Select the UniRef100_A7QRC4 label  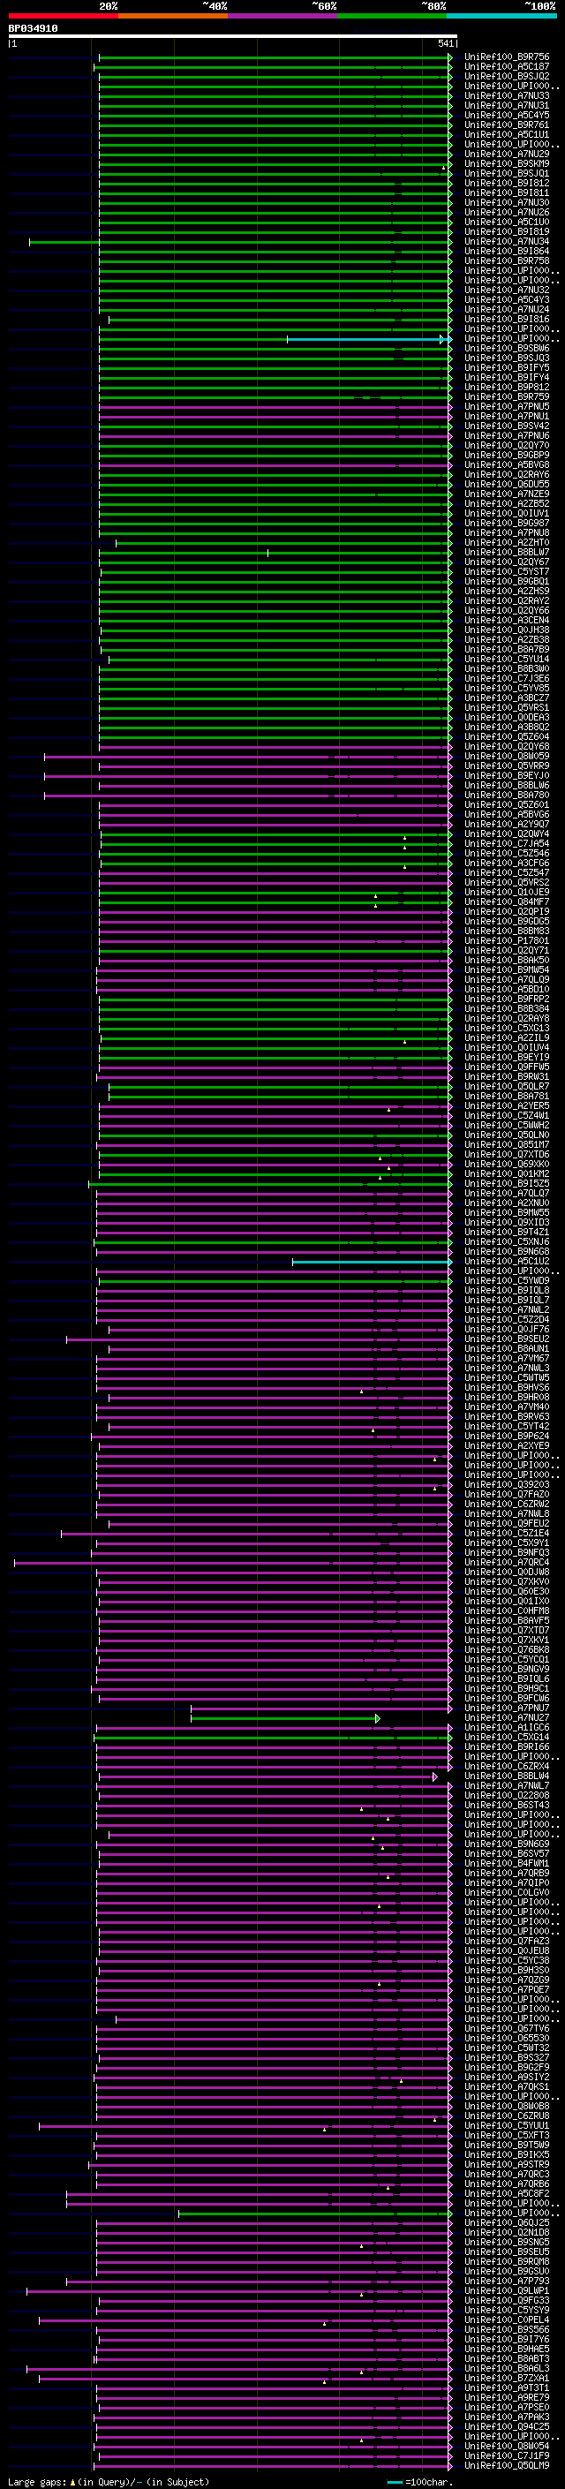tap(507, 1561)
